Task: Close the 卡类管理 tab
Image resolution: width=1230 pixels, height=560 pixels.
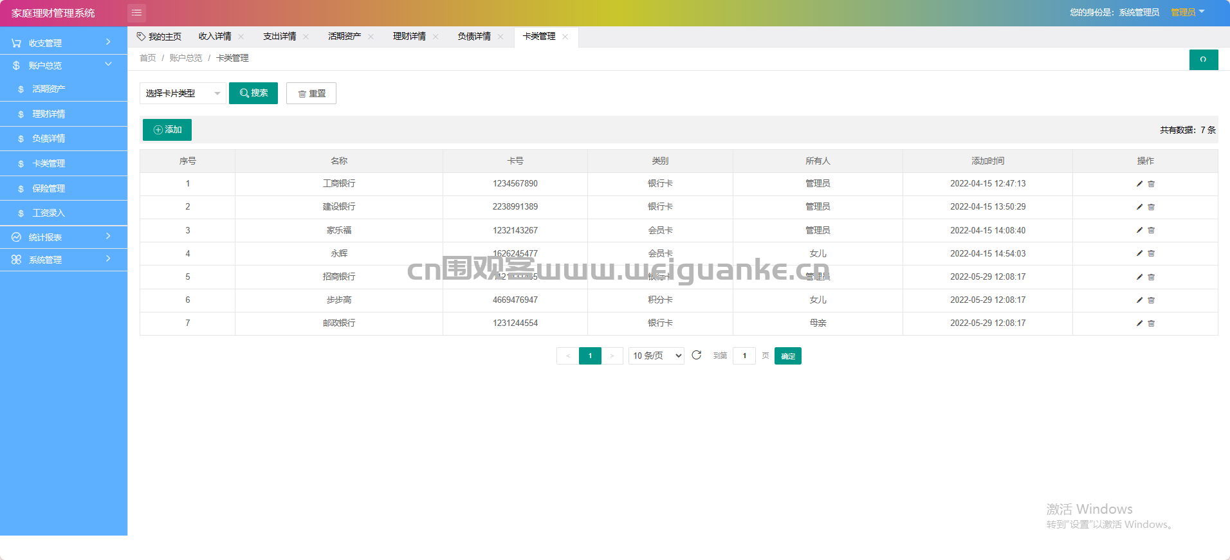Action: click(565, 37)
